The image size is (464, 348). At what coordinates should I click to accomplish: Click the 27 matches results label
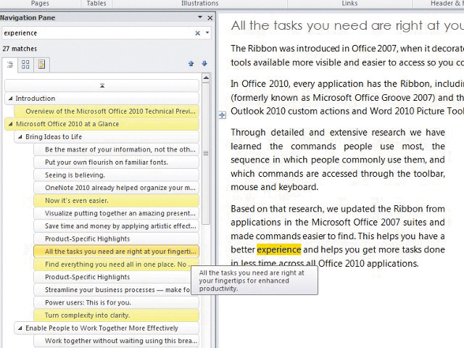tap(20, 49)
